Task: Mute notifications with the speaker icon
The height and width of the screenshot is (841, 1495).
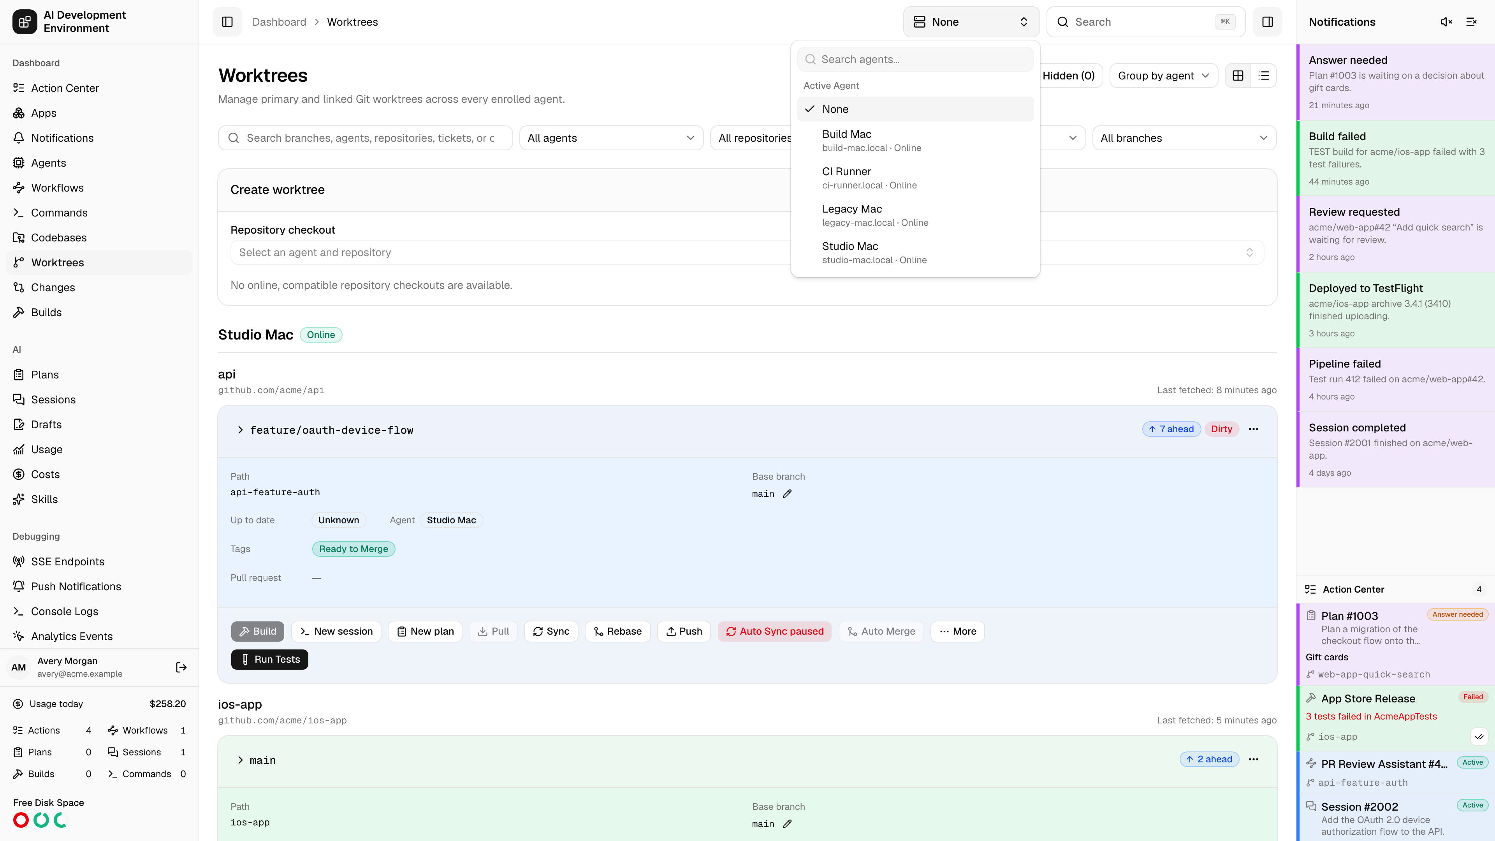Action: click(1446, 22)
